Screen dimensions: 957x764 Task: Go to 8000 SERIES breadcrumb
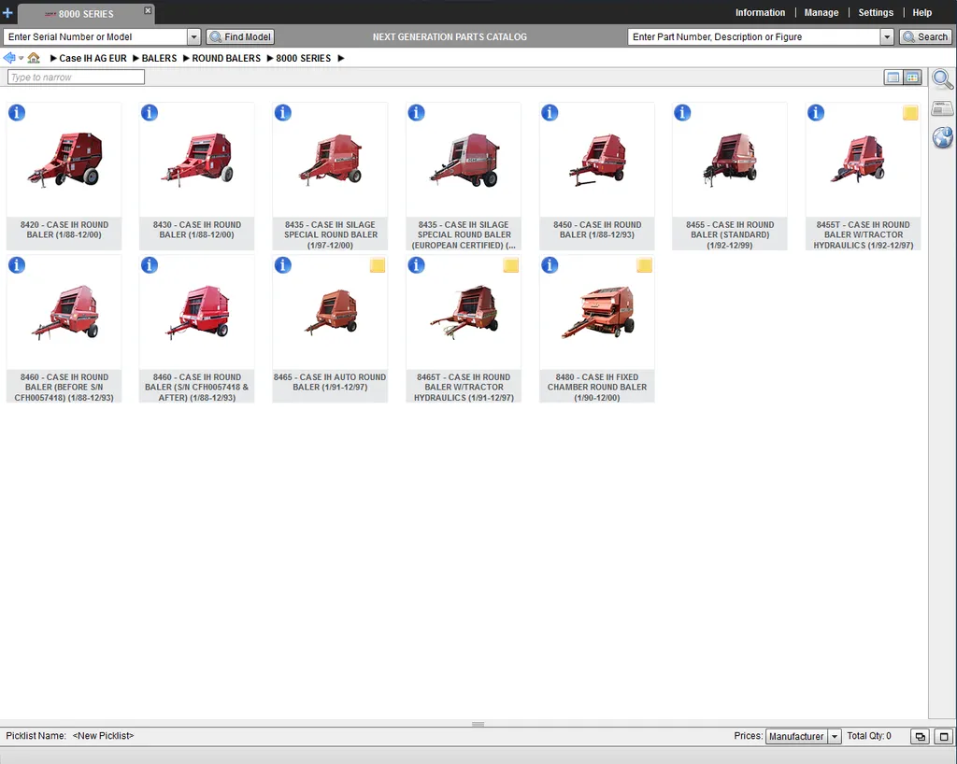click(304, 59)
